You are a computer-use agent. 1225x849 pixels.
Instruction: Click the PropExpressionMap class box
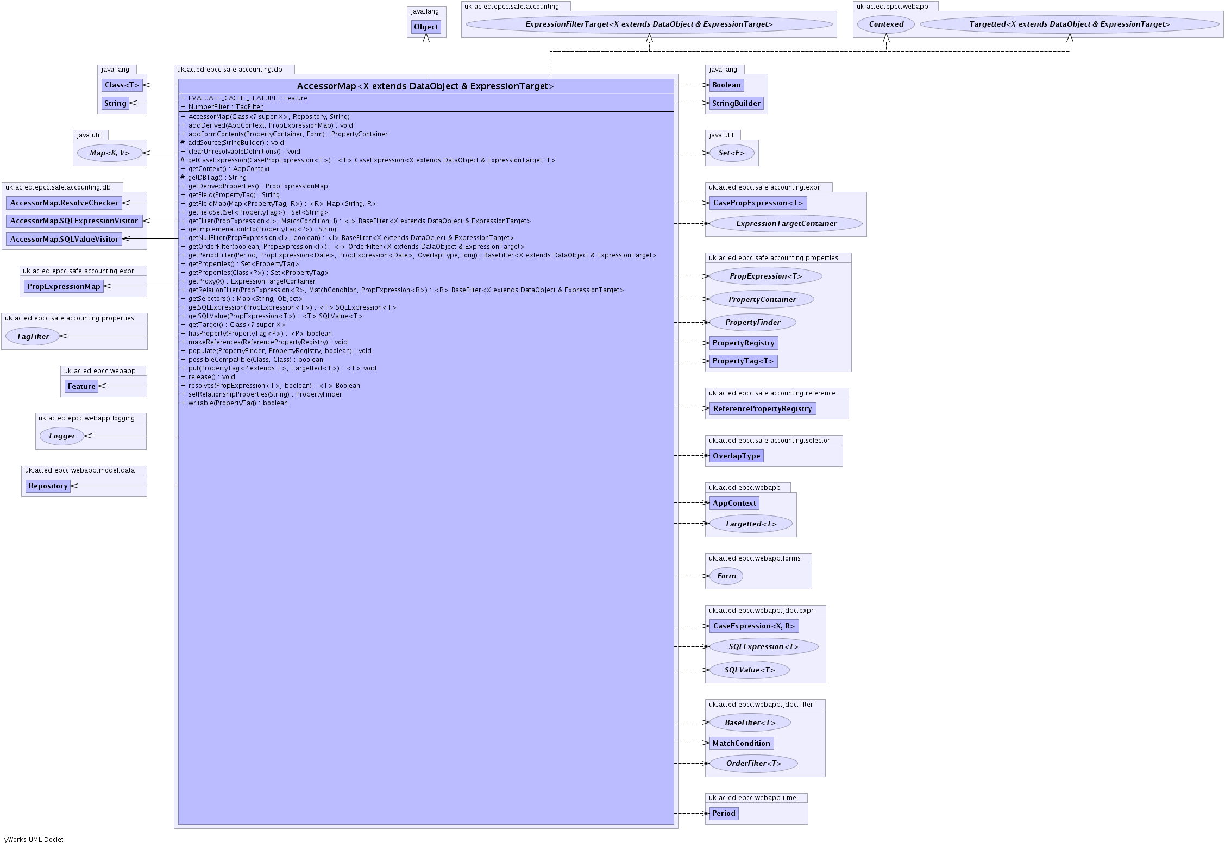pos(64,286)
